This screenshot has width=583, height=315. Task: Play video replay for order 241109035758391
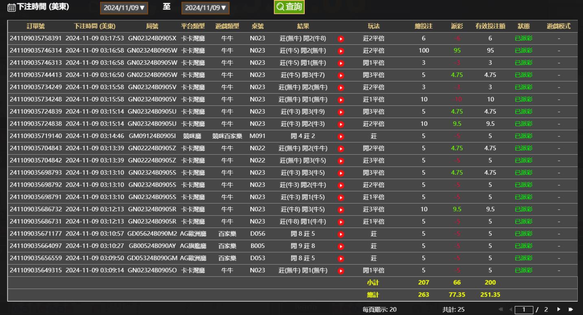click(341, 39)
